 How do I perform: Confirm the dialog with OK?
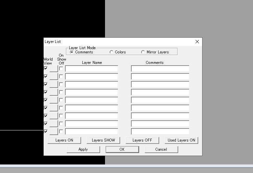[122, 149]
